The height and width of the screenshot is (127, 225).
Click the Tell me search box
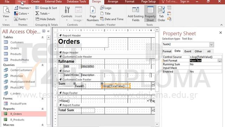point(169,1)
